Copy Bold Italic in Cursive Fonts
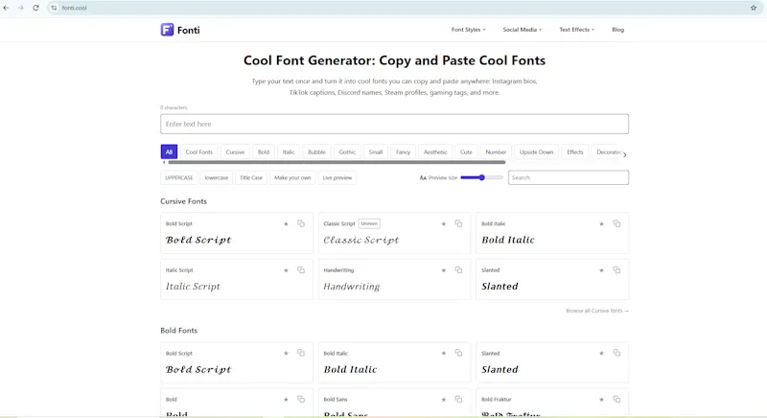 pyautogui.click(x=616, y=223)
